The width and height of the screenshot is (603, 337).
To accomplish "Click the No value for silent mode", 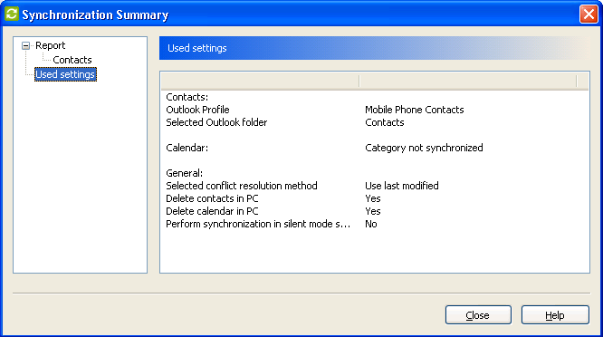I will click(x=370, y=224).
